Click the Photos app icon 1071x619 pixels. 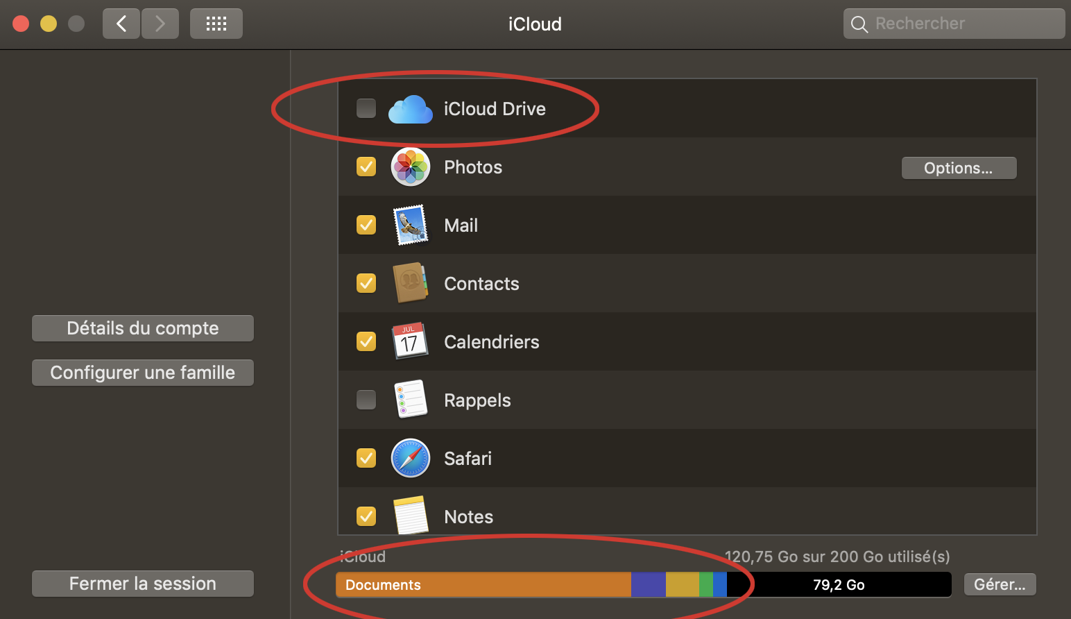(x=410, y=167)
